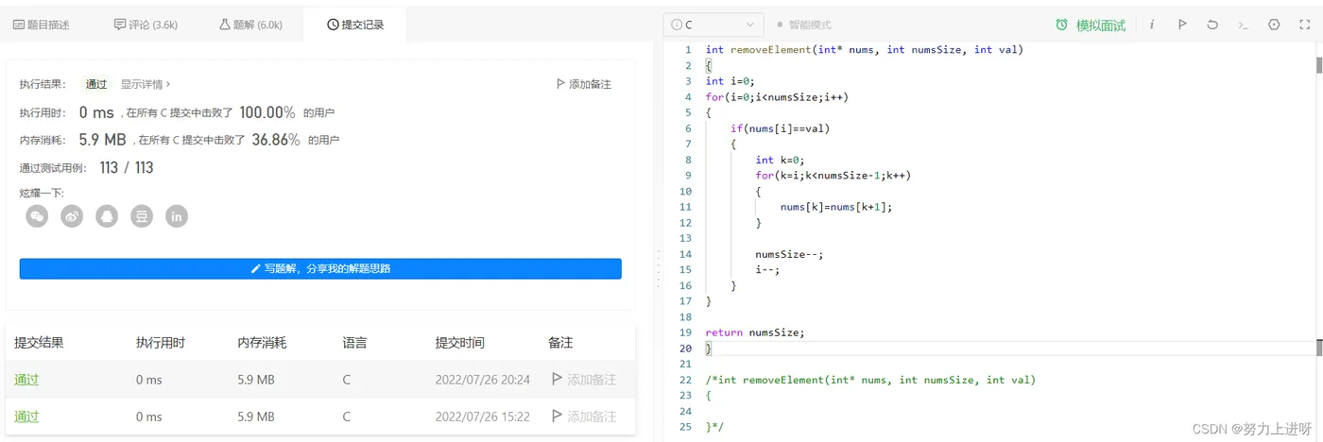This screenshot has width=1323, height=442.
Task: Click the 提交结果 column header
Action: point(39,343)
